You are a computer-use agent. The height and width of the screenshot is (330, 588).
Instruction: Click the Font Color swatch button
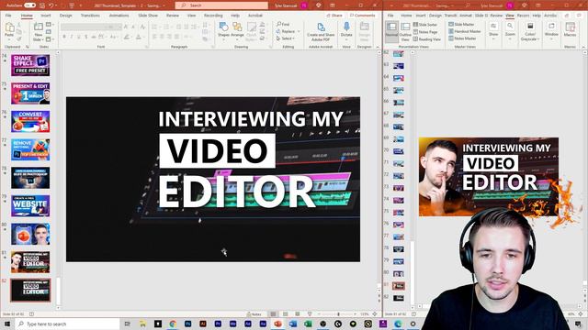pos(138,37)
